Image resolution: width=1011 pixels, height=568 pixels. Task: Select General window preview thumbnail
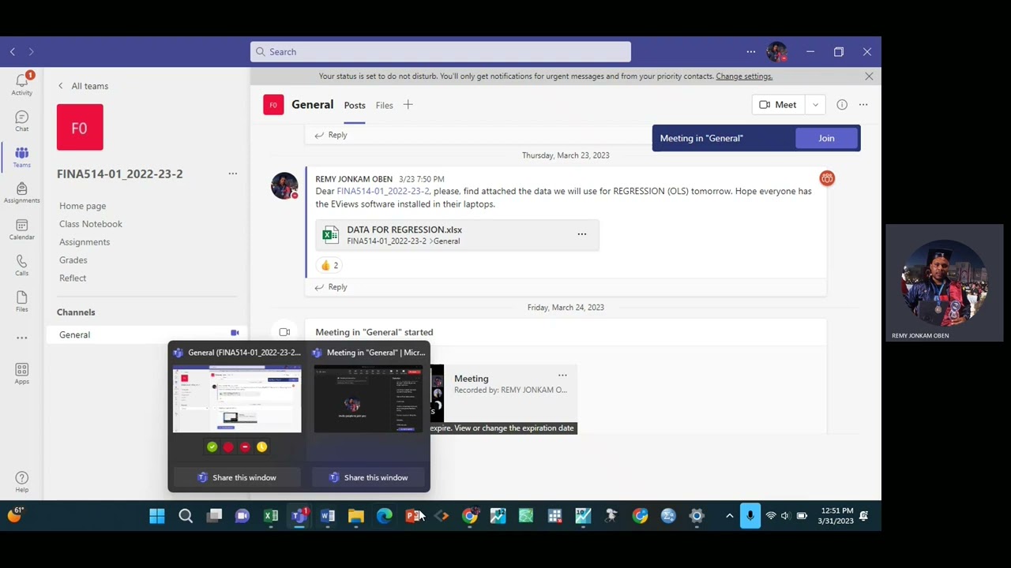(x=237, y=398)
